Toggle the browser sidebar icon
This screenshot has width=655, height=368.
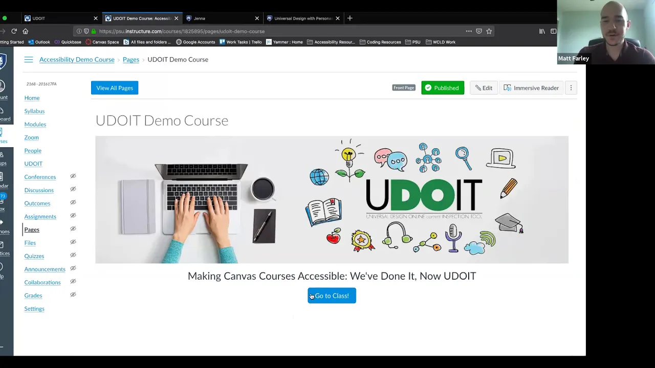coord(553,31)
